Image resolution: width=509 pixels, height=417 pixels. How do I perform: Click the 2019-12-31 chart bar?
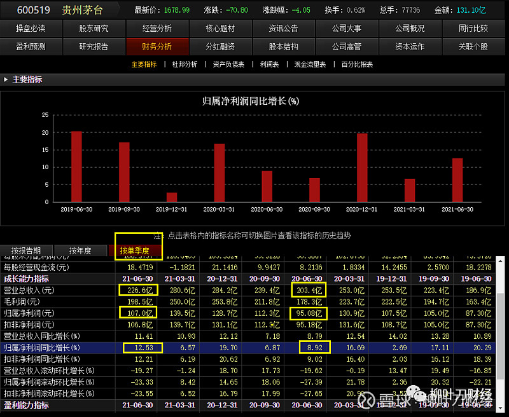tap(172, 197)
